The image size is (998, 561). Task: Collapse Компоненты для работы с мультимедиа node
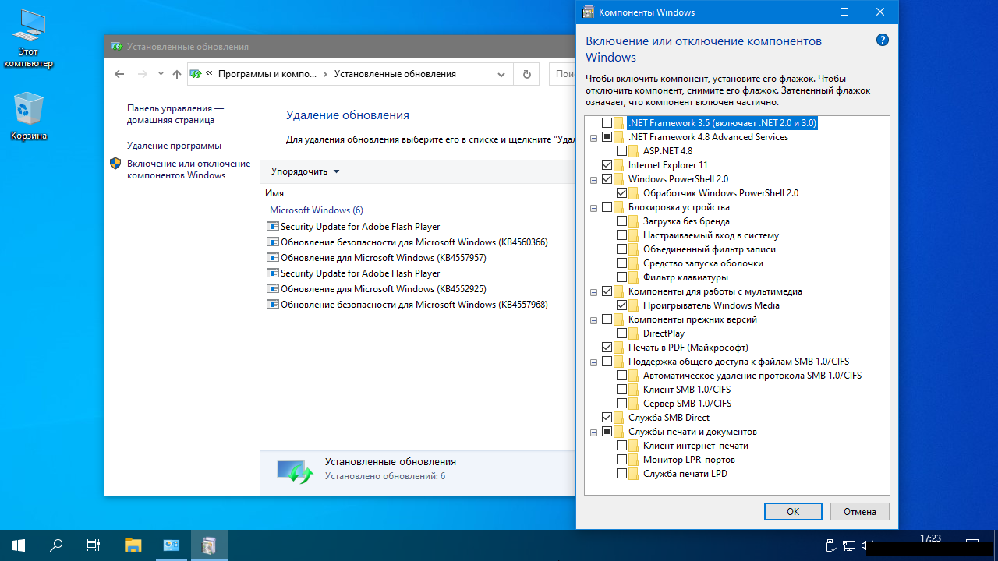click(594, 291)
